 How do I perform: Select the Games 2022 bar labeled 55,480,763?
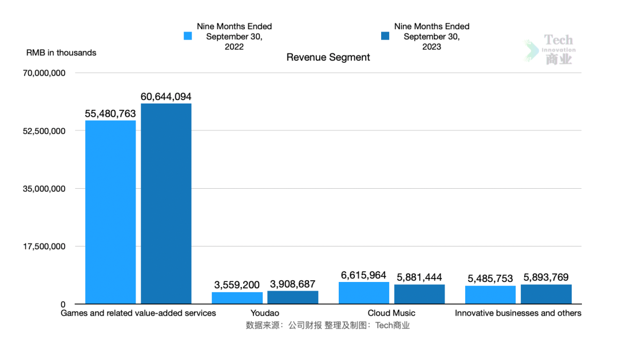[x=110, y=212]
